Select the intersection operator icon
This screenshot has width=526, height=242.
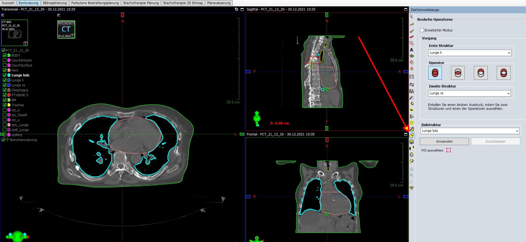pos(458,73)
